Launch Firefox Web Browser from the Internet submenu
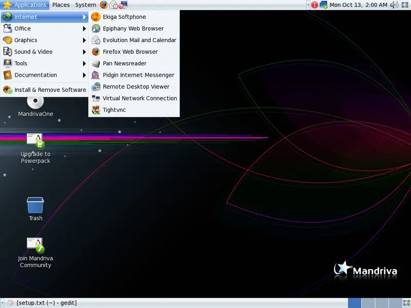 (x=134, y=52)
